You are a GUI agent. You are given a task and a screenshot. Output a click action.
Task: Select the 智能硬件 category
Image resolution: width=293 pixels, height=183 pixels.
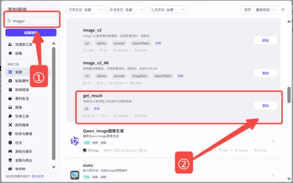(19, 81)
